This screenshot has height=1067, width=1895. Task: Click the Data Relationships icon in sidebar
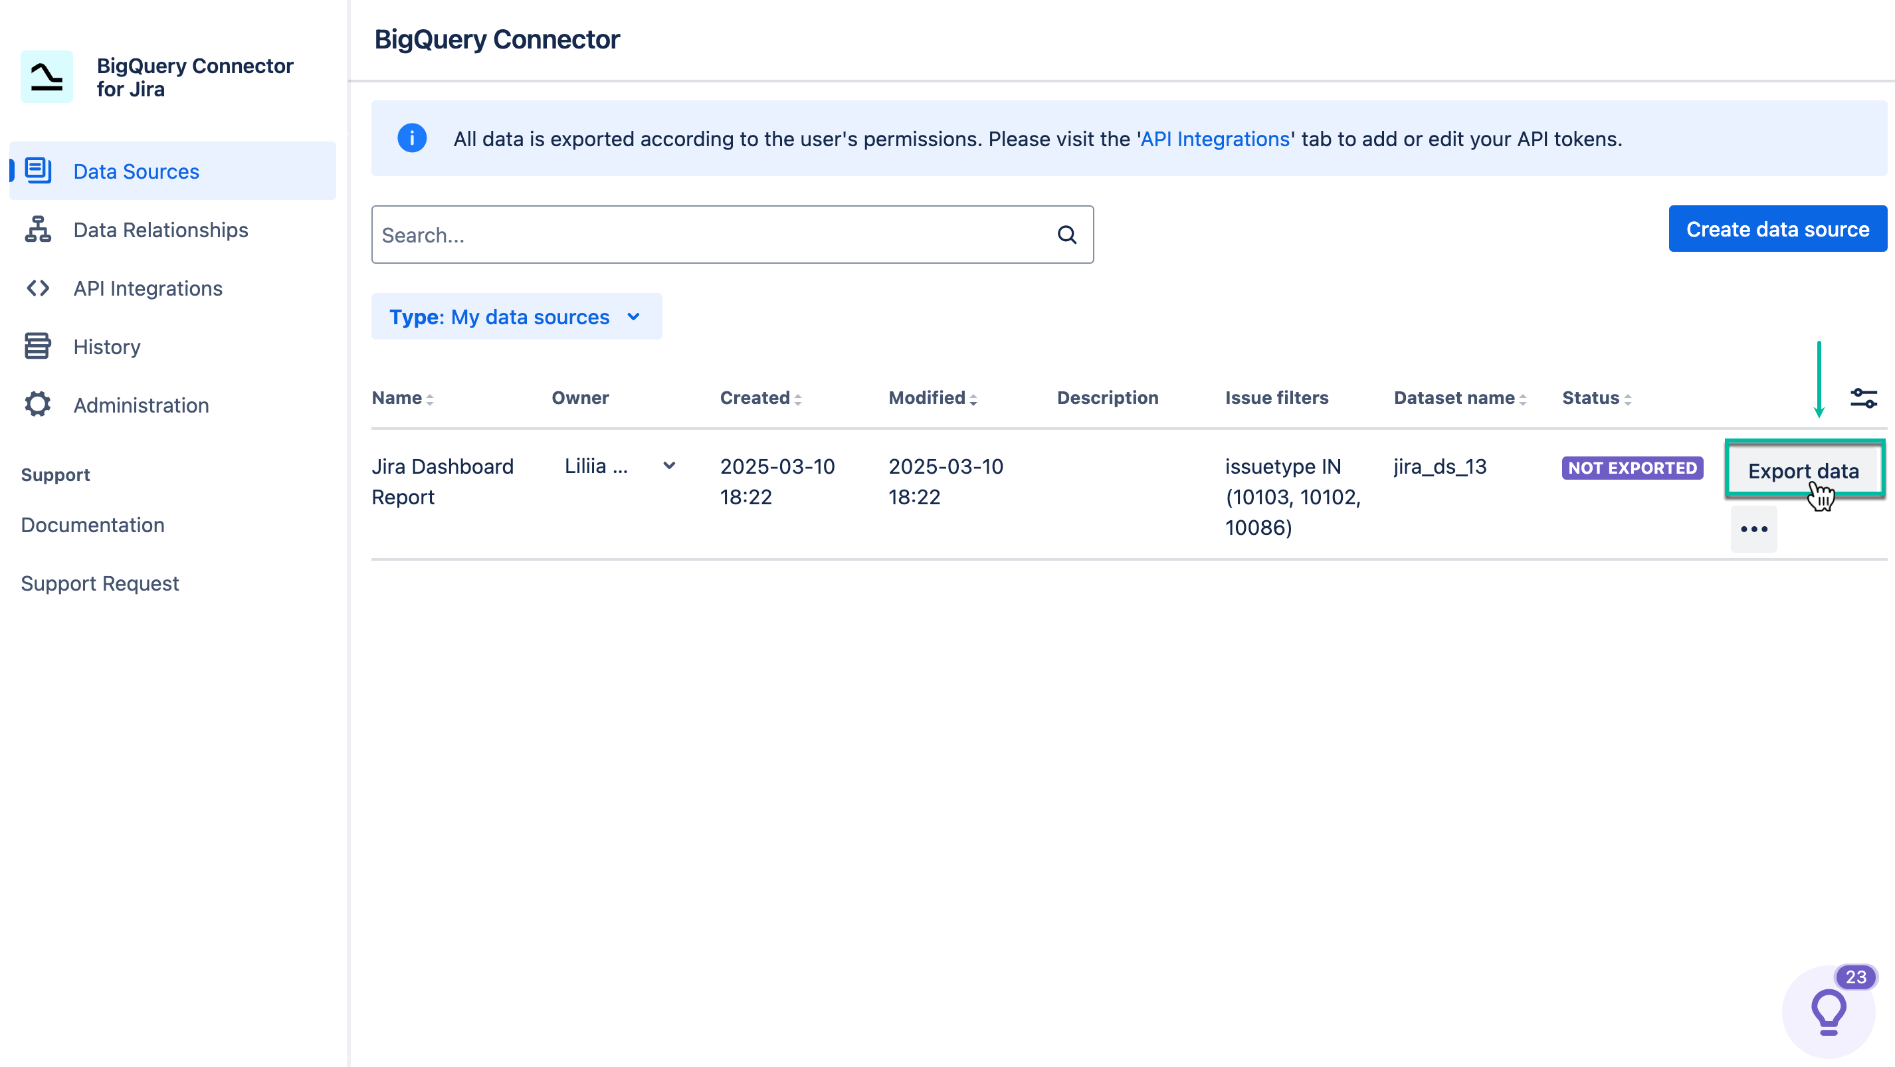point(37,229)
